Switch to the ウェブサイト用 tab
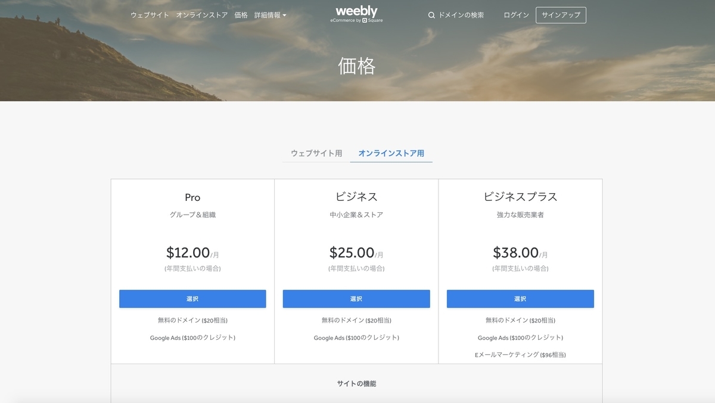715x403 pixels. click(x=316, y=153)
